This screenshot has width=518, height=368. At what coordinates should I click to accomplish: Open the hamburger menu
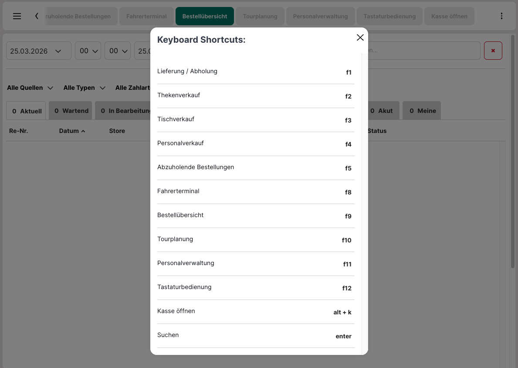[x=17, y=16]
